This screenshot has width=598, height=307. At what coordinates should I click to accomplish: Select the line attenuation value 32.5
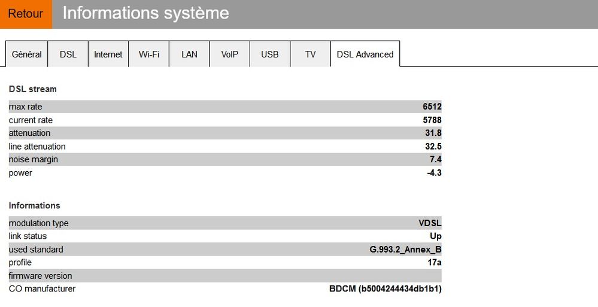[x=433, y=147]
